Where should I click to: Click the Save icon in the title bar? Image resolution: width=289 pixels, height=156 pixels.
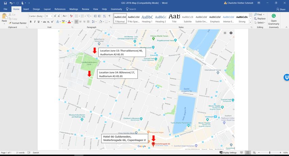[x=5, y=3]
